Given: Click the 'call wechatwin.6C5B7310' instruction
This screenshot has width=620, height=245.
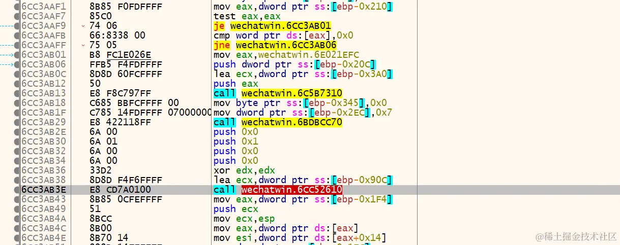Looking at the screenshot, I should coord(278,93).
